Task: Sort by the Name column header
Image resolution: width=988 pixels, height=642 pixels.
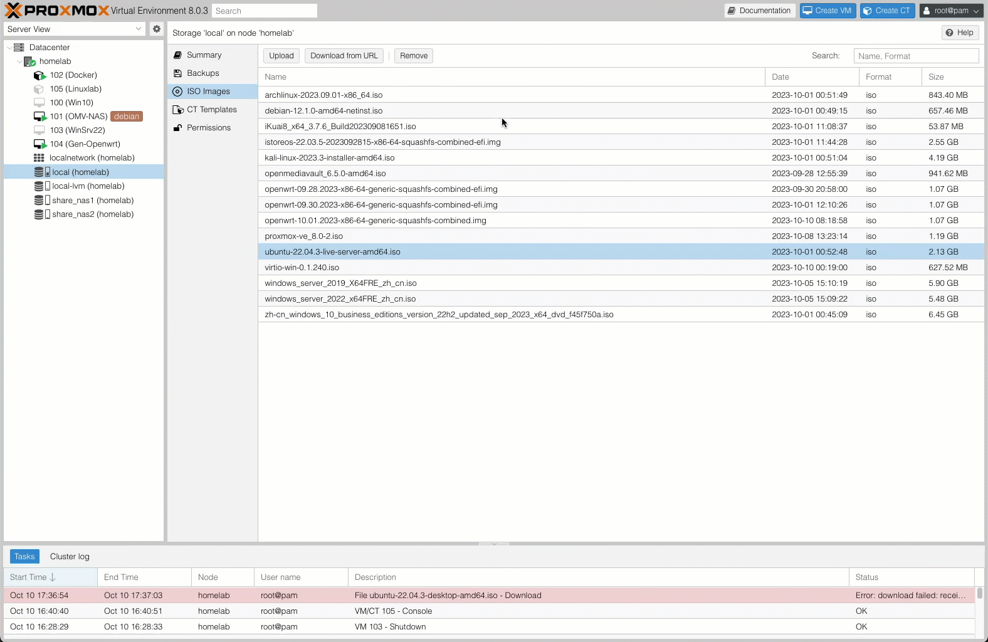Action: point(512,76)
